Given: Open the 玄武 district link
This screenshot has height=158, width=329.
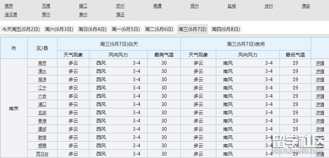Looking at the screenshot, I should click(42, 113).
